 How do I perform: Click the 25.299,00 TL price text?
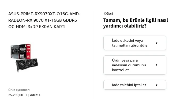coord(18,95)
